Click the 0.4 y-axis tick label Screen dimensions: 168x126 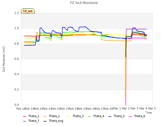coord(17,74)
